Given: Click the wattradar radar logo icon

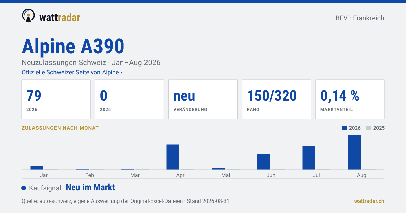Looking at the screenshot, I should 28,16.
